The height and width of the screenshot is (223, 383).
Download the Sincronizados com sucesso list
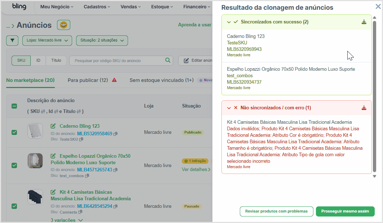(x=364, y=22)
